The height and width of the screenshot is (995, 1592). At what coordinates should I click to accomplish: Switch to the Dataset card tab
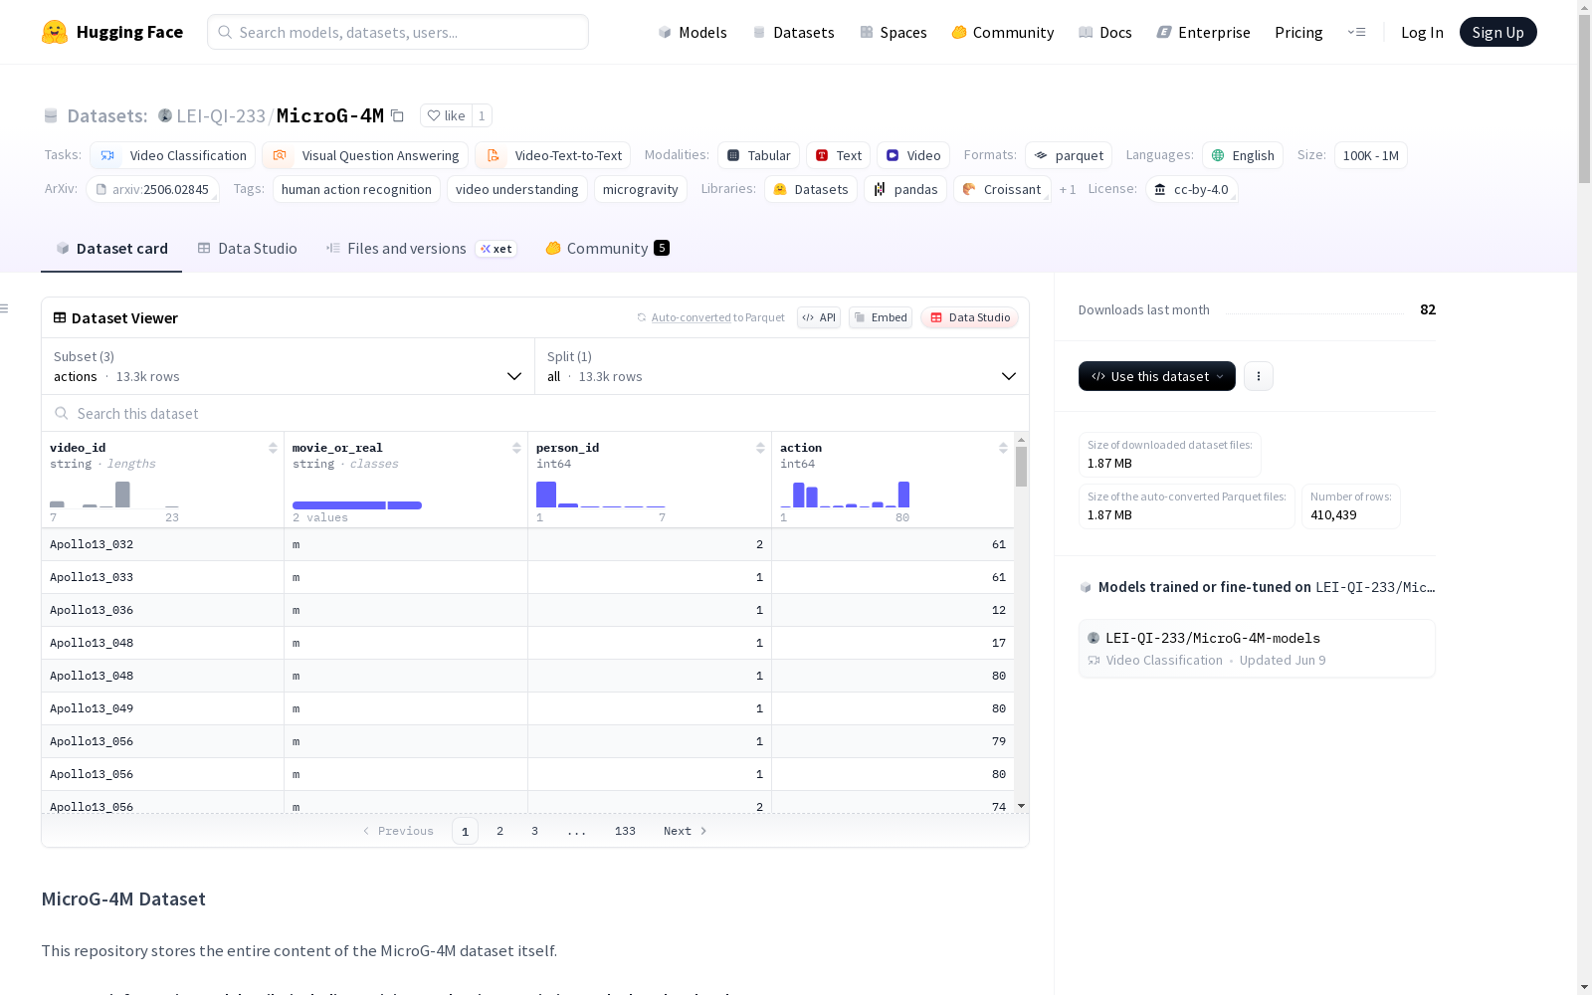111,249
